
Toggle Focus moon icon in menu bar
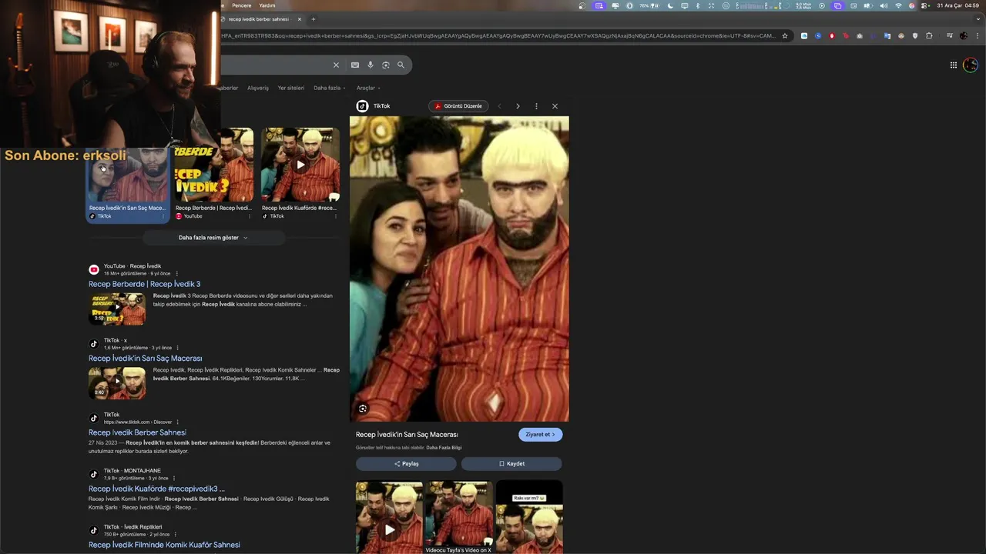670,5
